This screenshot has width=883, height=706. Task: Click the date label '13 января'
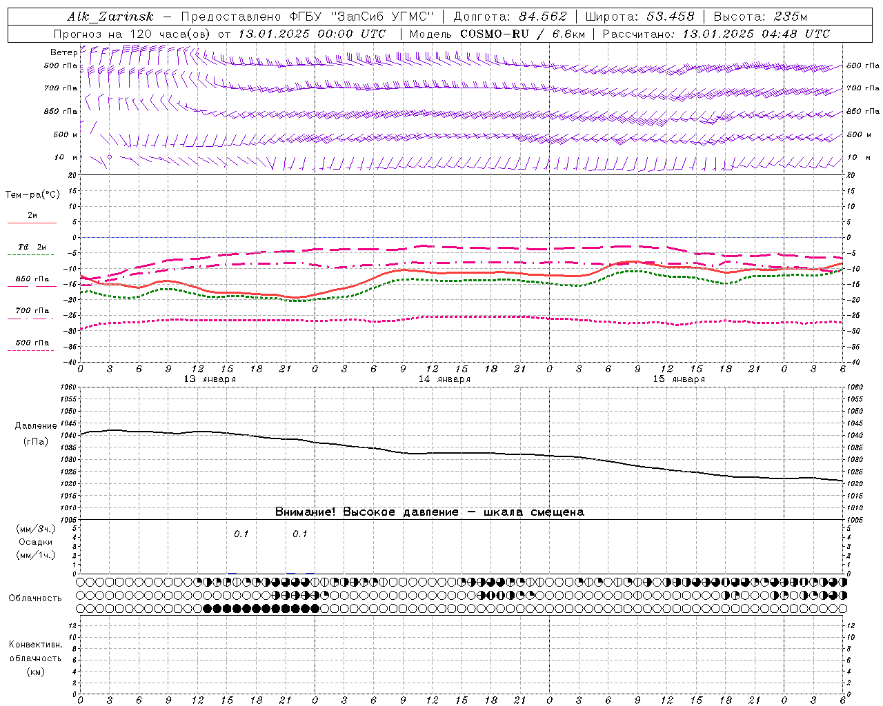[x=210, y=379]
